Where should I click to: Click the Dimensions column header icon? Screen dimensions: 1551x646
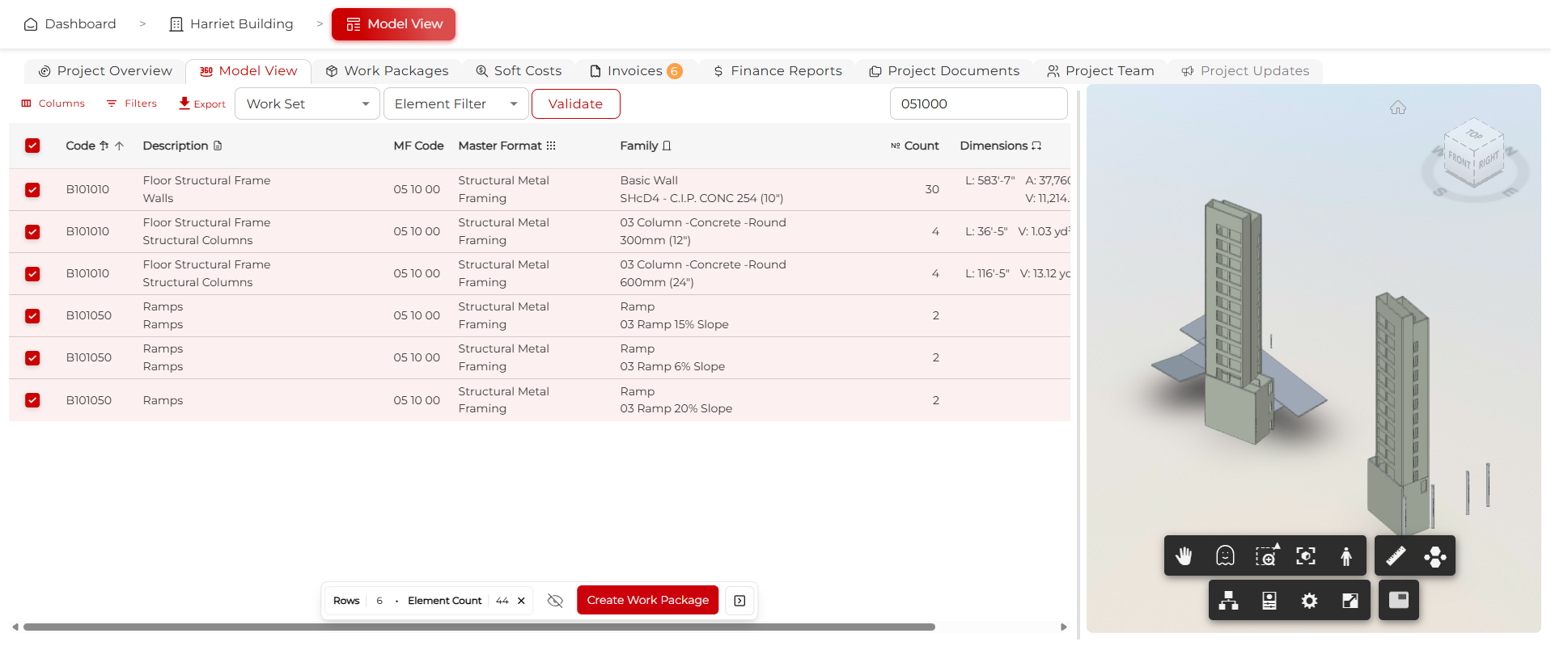tap(1036, 146)
